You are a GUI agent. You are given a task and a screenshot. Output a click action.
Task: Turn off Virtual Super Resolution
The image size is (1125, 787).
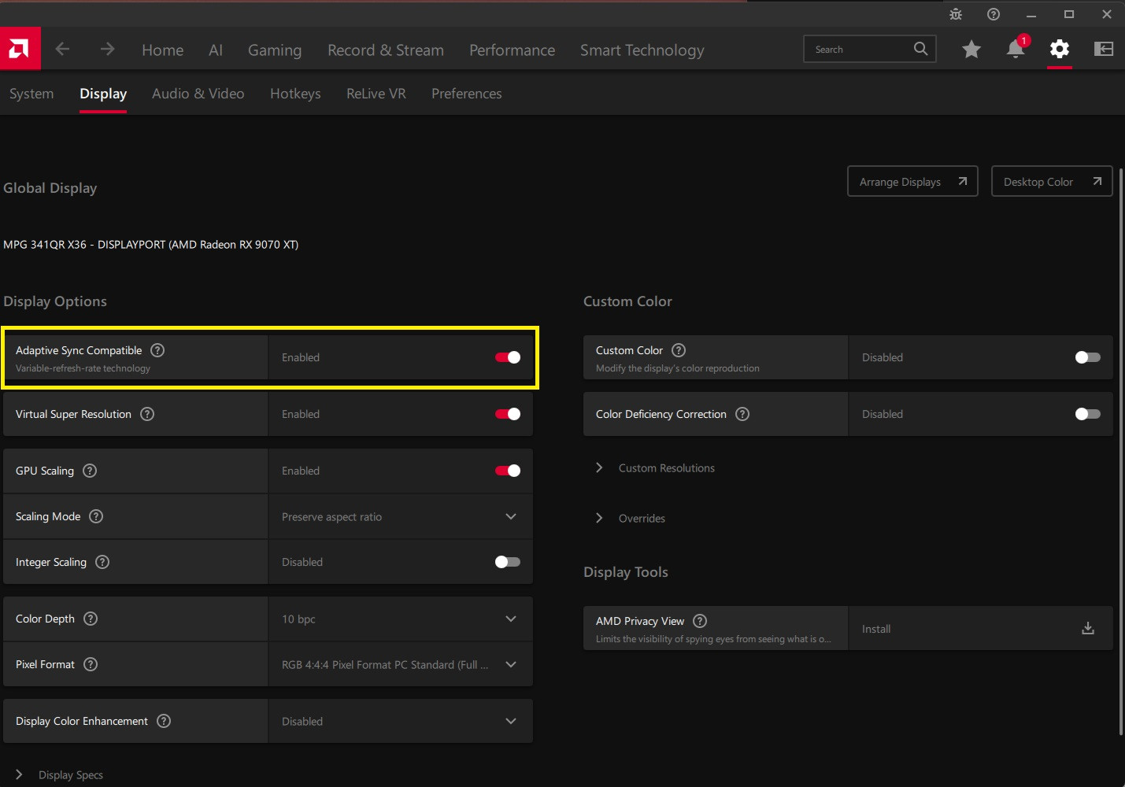508,414
